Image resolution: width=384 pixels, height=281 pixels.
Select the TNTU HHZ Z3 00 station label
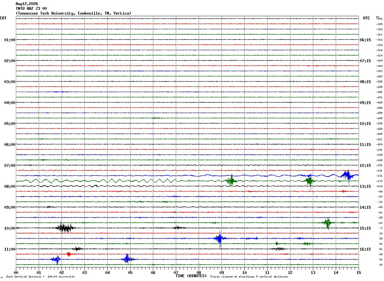pyautogui.click(x=31, y=9)
